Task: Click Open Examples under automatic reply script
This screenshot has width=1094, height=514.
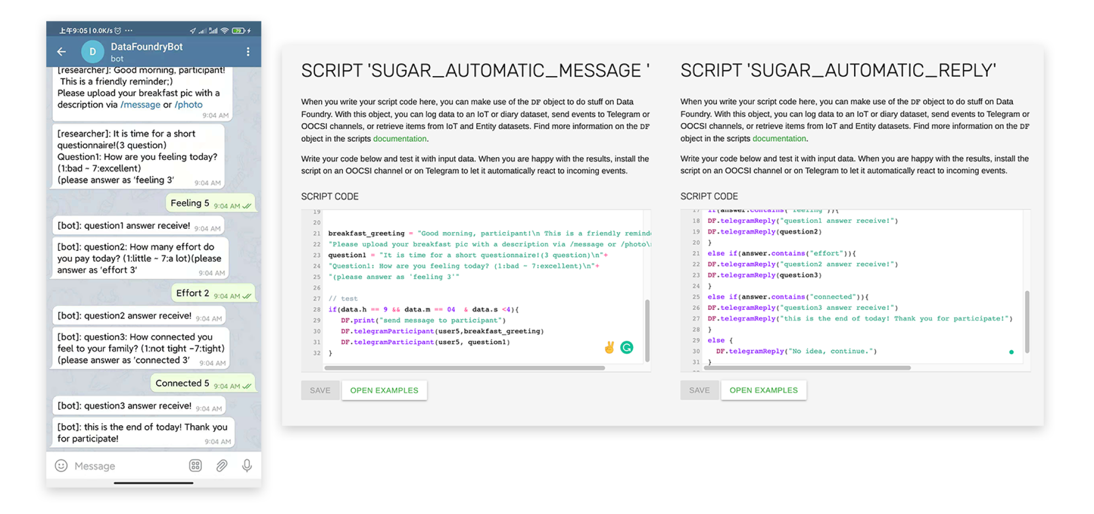Action: click(x=763, y=390)
